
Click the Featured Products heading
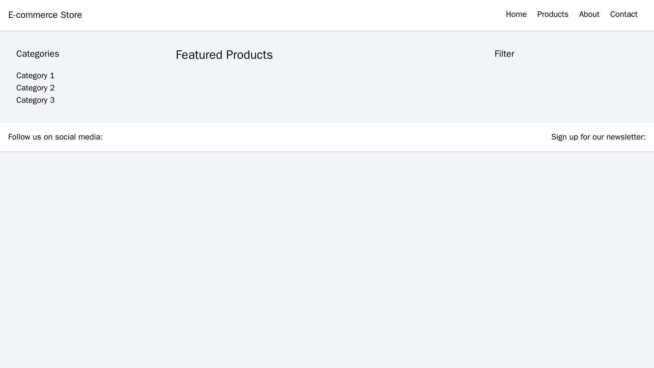coord(224,55)
